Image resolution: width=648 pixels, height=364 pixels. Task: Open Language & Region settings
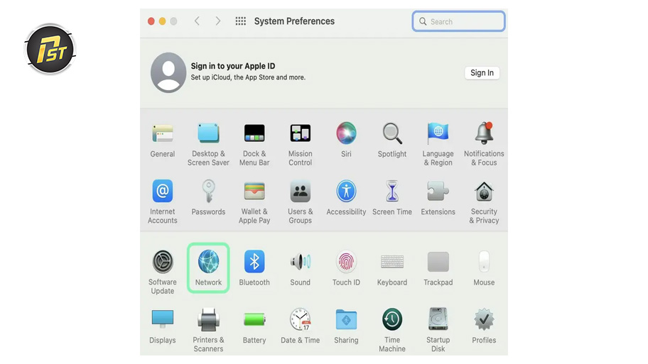438,145
